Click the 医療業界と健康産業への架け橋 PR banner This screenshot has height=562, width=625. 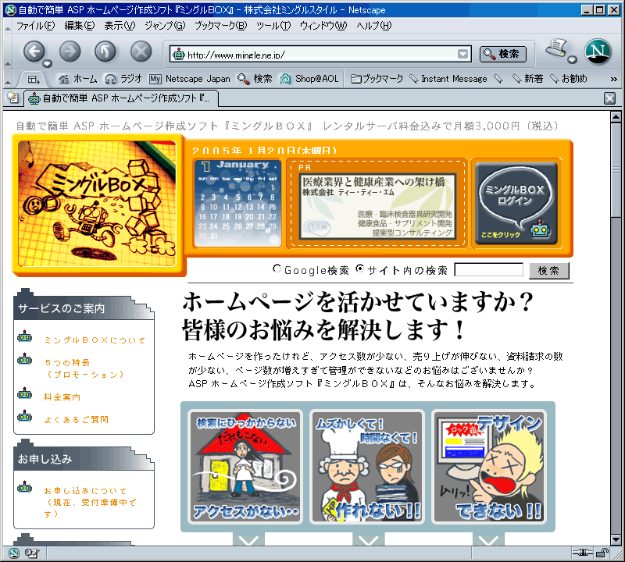[x=377, y=205]
